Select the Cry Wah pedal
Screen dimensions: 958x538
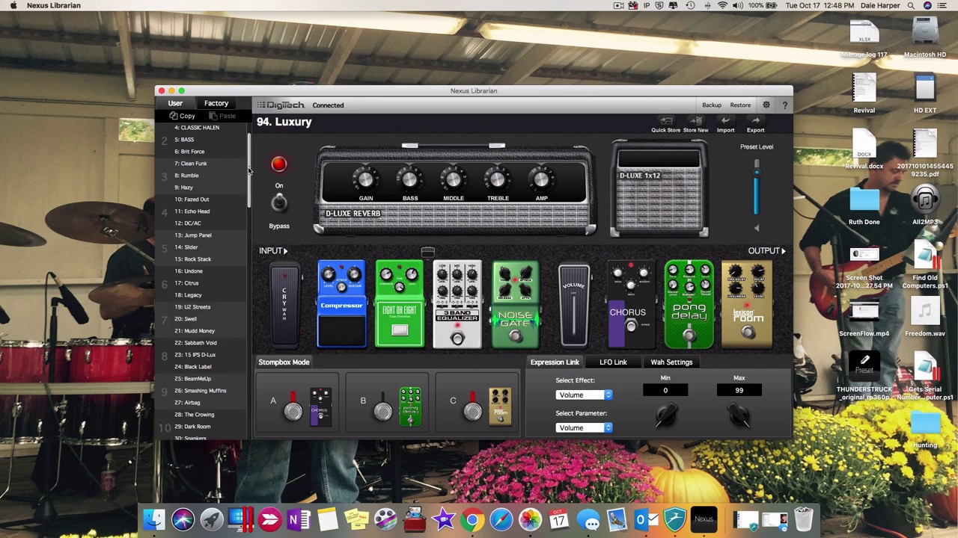coord(284,305)
